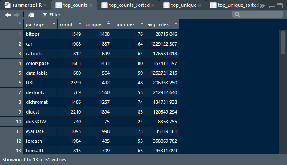This screenshot has height=165, width=287.
Task: Click the row index sort arrow
Action: [20, 23]
